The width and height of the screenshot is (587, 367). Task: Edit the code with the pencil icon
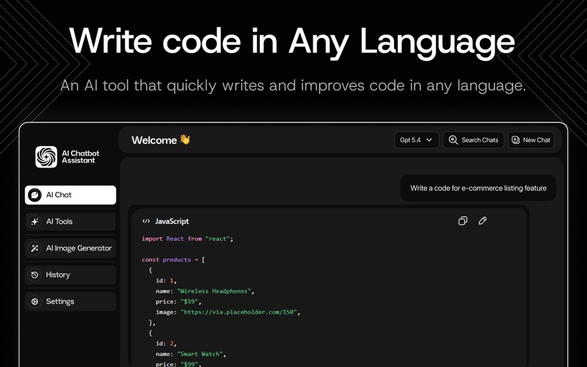tap(483, 221)
